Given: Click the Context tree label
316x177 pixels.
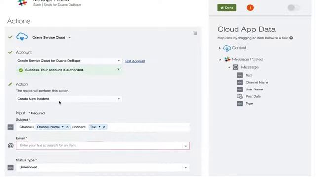Looking at the screenshot, I should (239, 48).
